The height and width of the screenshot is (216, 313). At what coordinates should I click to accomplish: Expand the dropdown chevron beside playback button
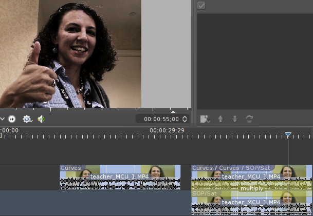pyautogui.click(x=2, y=119)
